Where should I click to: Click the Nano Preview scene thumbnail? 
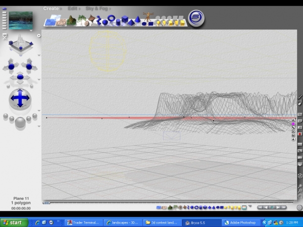[x=21, y=21]
